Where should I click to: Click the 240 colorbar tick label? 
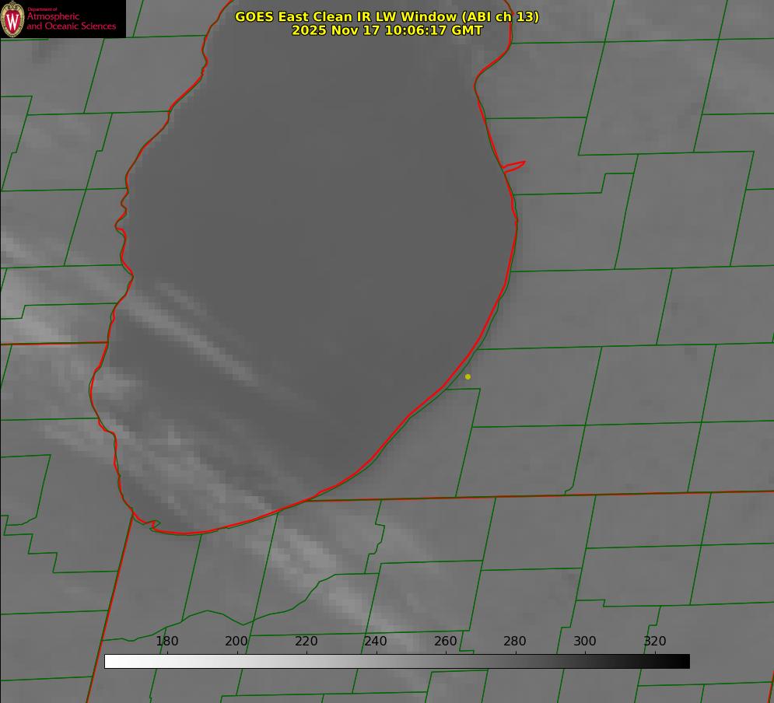point(376,641)
